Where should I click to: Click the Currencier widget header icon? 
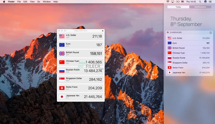pyautogui.click(x=168, y=32)
